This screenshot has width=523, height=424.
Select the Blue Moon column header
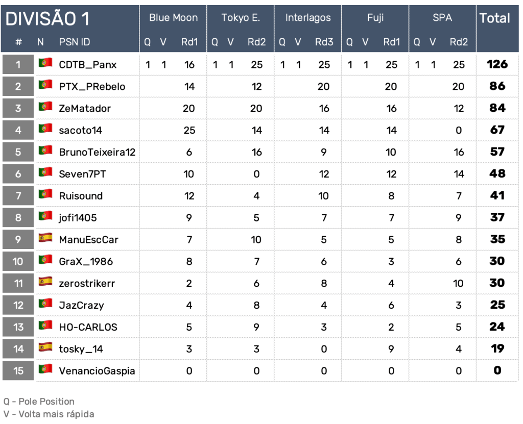tap(173, 18)
